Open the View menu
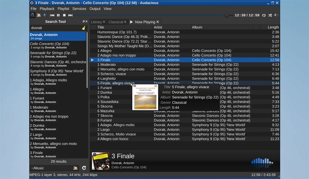The width and height of the screenshot is (309, 179). pos(108,9)
